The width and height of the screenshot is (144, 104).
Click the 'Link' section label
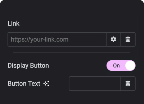click(14, 23)
